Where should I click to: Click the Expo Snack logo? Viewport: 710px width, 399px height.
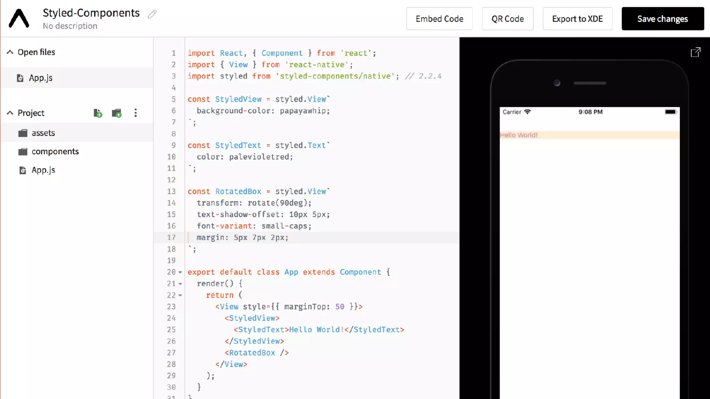pos(19,18)
